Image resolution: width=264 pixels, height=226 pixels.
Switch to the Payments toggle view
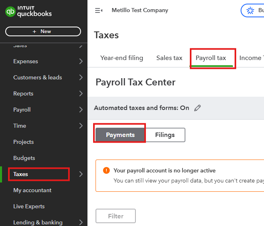[120, 135]
